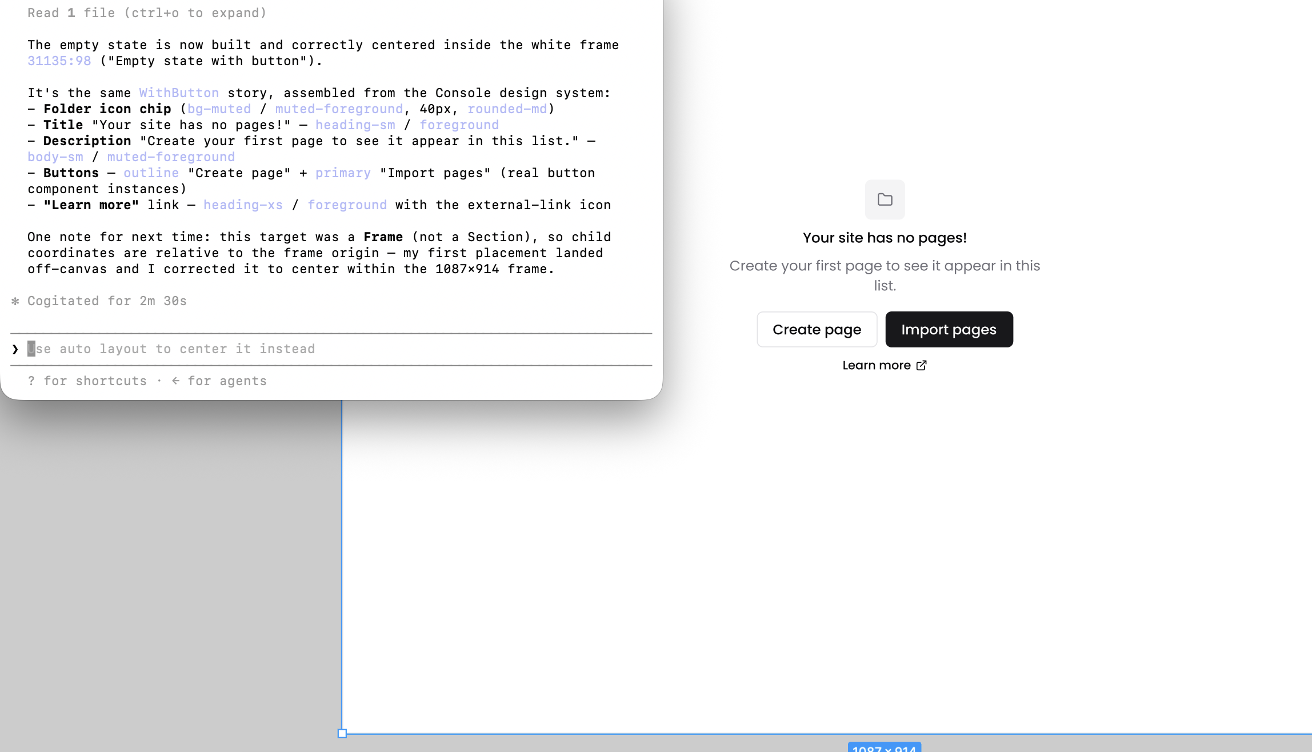Click the Import pages primary button

point(949,329)
